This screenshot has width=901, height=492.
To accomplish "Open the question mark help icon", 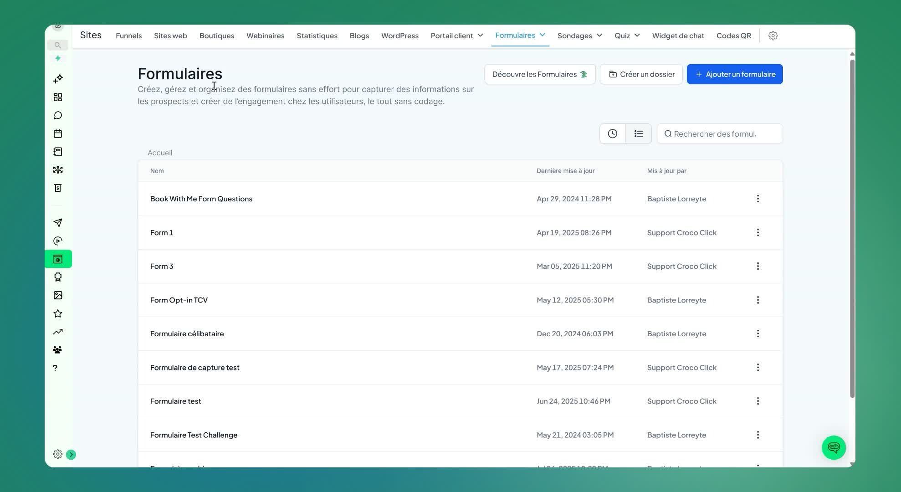I will coord(55,368).
